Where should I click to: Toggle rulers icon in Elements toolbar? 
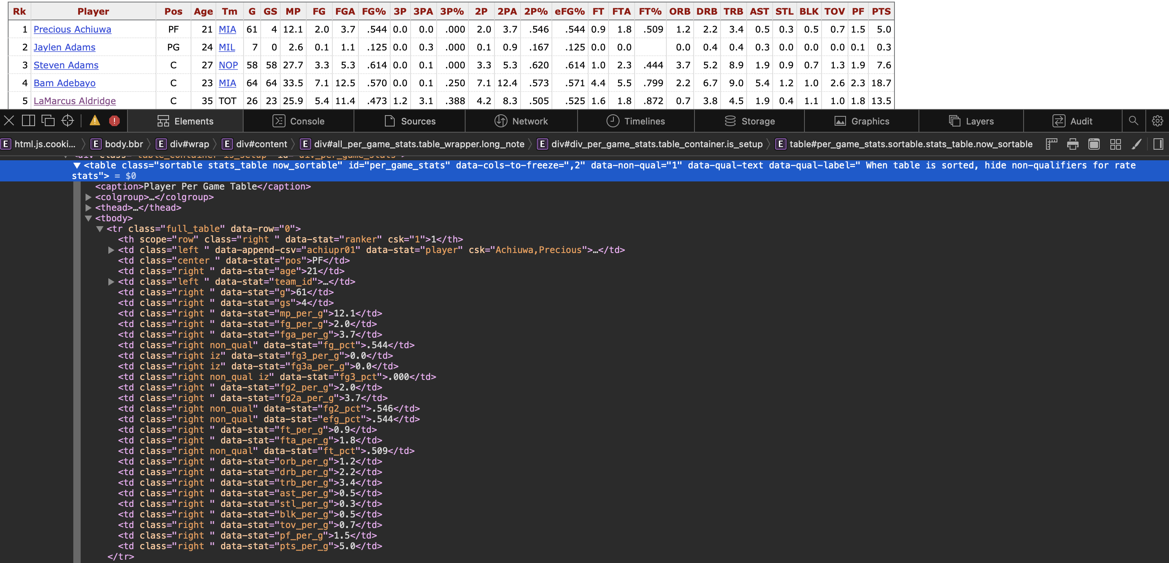tap(1051, 144)
